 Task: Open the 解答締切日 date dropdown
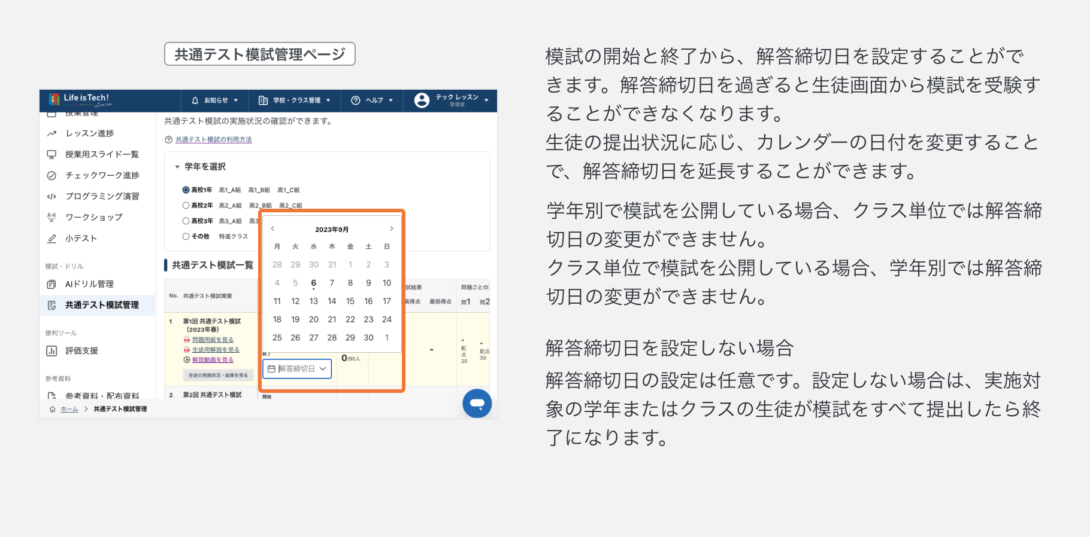tap(297, 369)
